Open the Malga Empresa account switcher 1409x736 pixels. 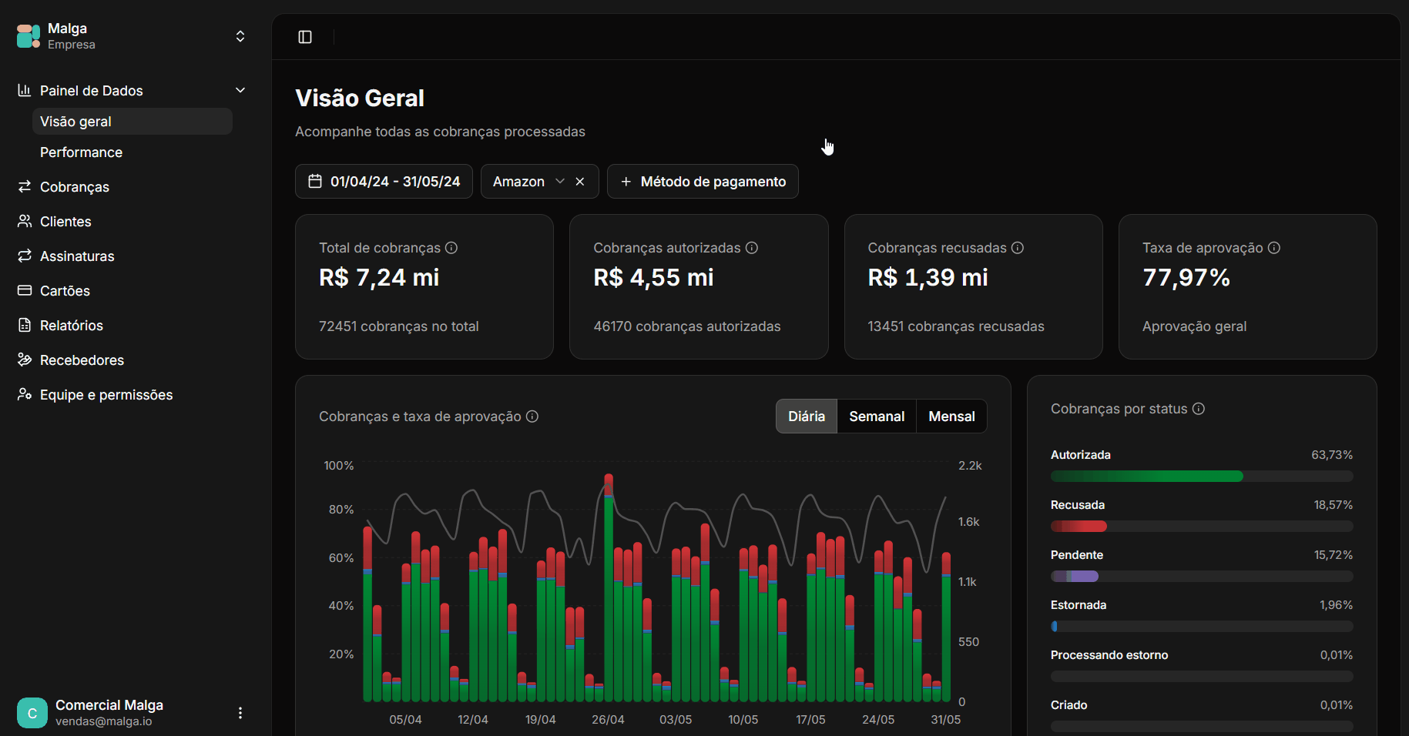coord(133,36)
